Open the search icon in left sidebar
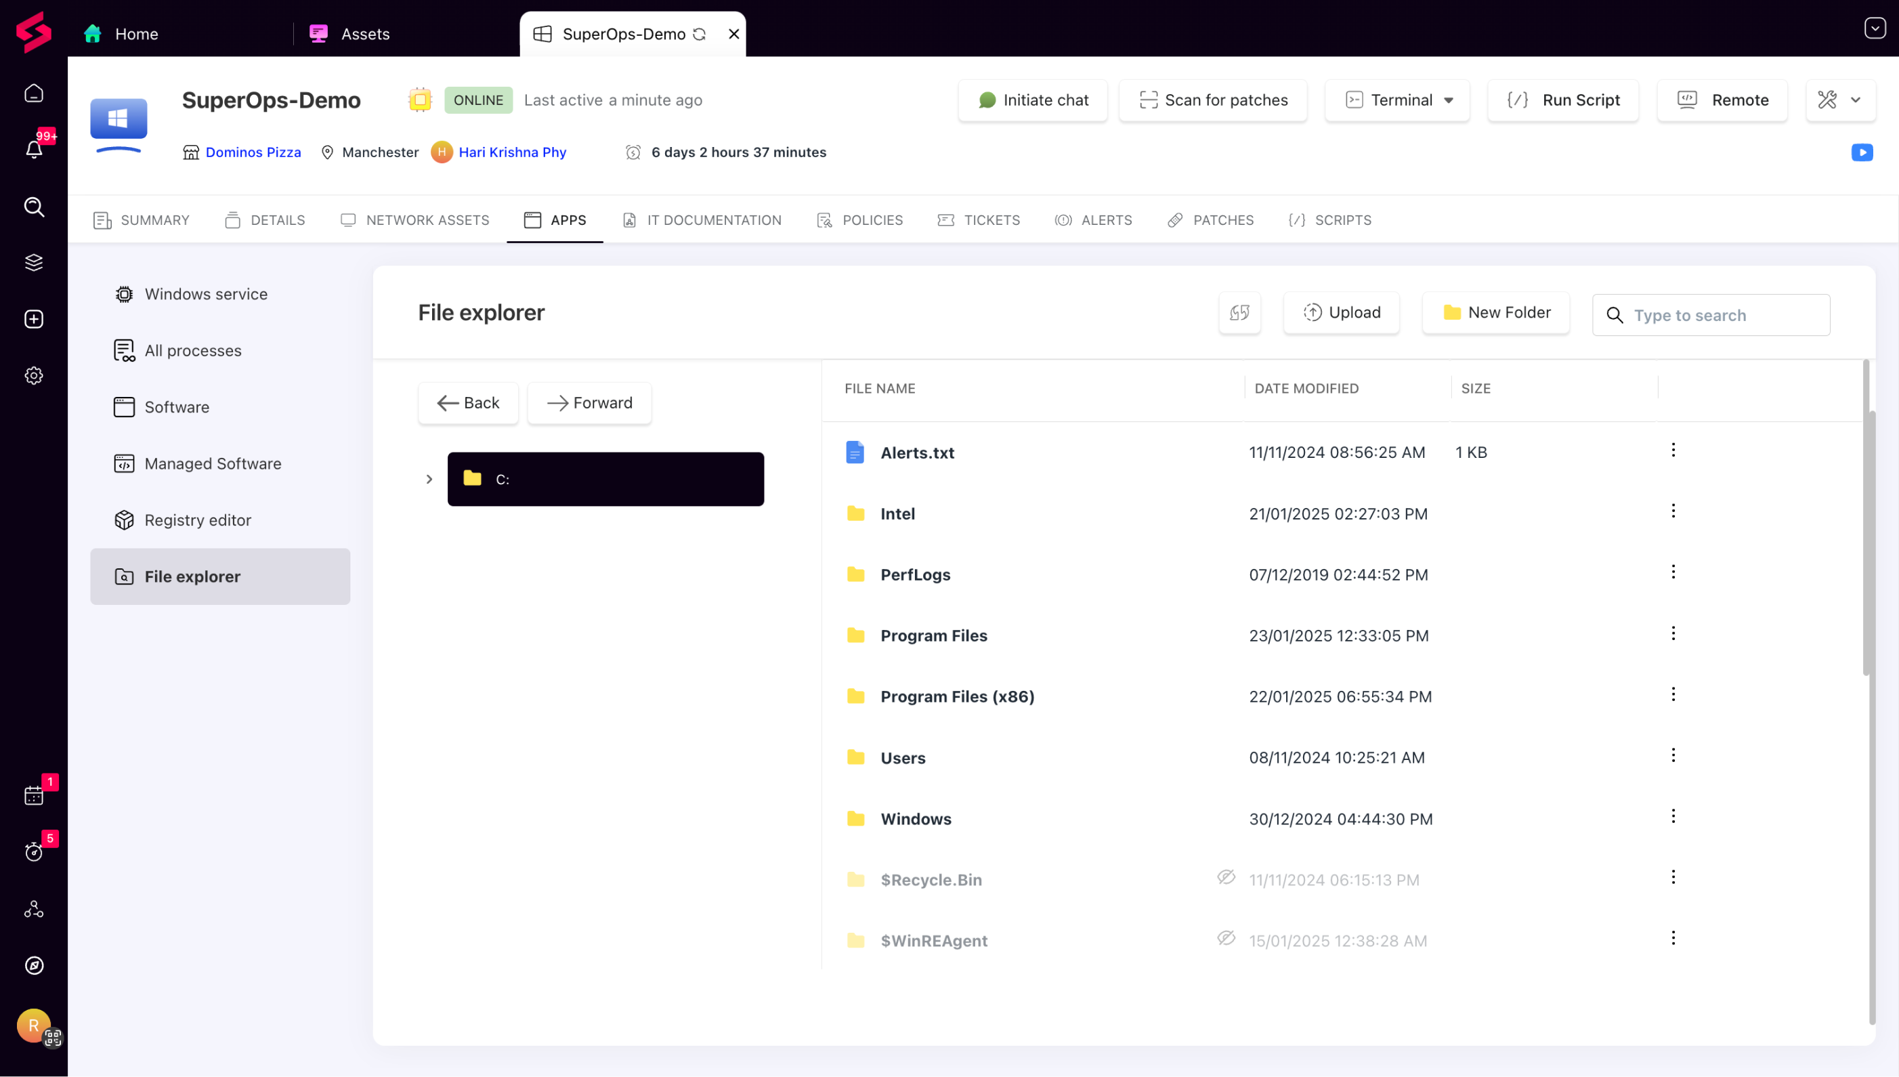The width and height of the screenshot is (1899, 1077). pos(34,207)
